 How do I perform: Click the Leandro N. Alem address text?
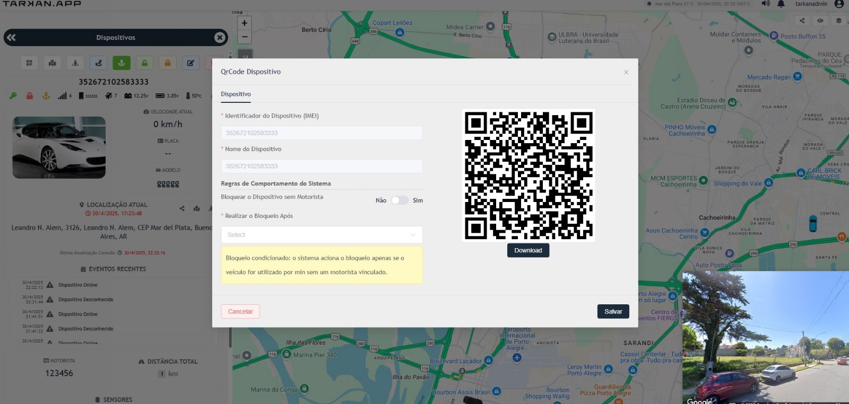112,232
